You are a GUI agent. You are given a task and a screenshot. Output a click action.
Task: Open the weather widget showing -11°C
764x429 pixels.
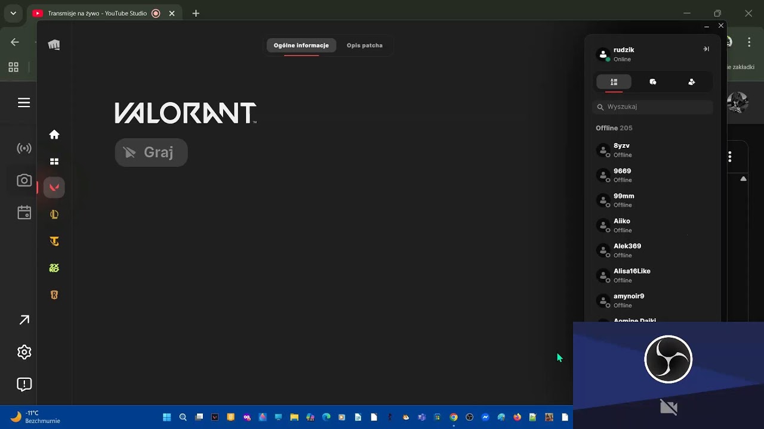36,417
